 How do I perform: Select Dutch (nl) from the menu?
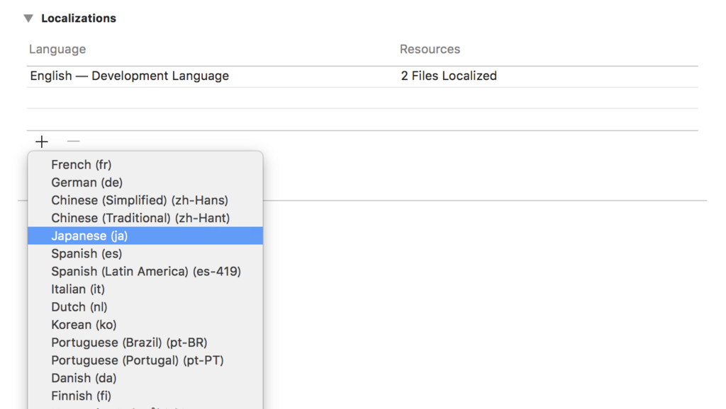(x=145, y=307)
